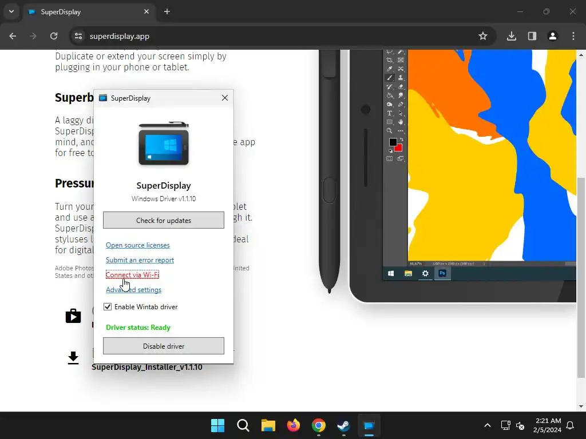Open Firefox from the taskbar

294,425
